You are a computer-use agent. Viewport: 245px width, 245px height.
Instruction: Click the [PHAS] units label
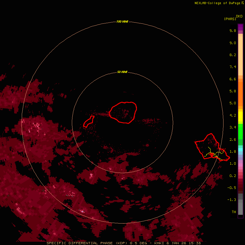(230, 19)
